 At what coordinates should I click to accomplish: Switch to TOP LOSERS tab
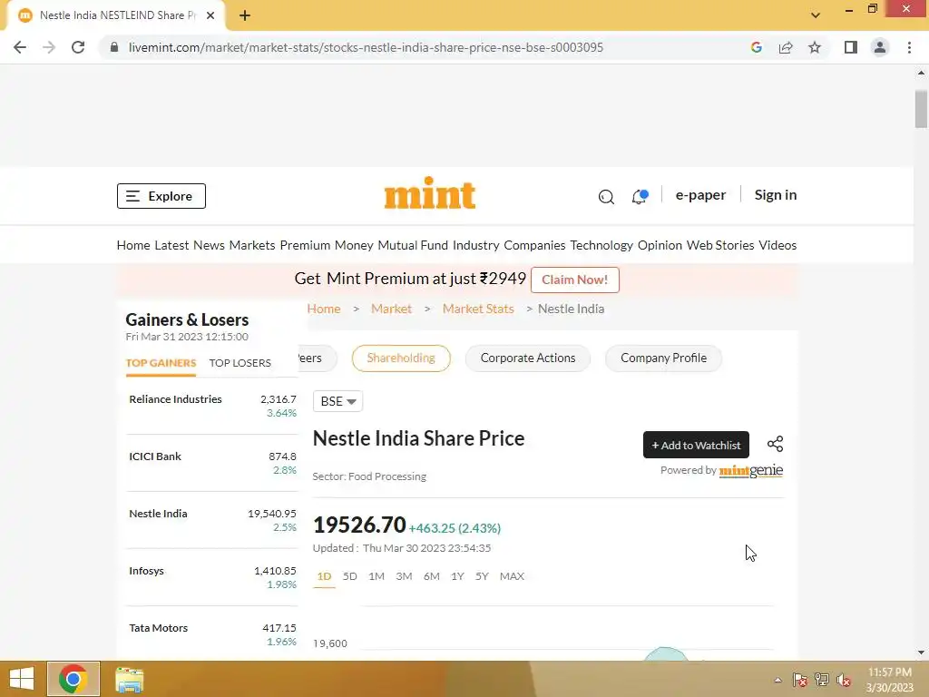pos(240,363)
